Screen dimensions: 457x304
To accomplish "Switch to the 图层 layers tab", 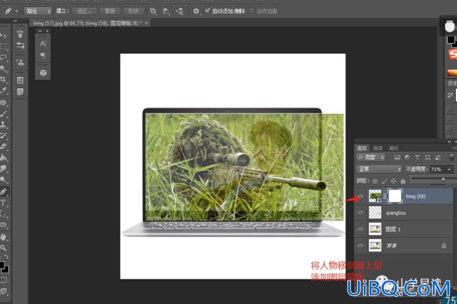I will coord(362,148).
